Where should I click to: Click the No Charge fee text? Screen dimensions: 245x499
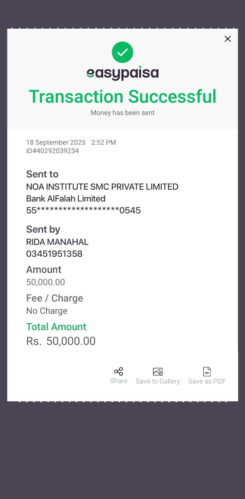click(x=47, y=311)
